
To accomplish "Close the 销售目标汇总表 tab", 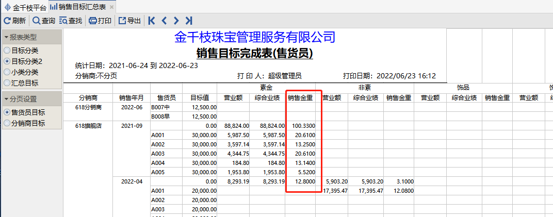I will [111, 7].
